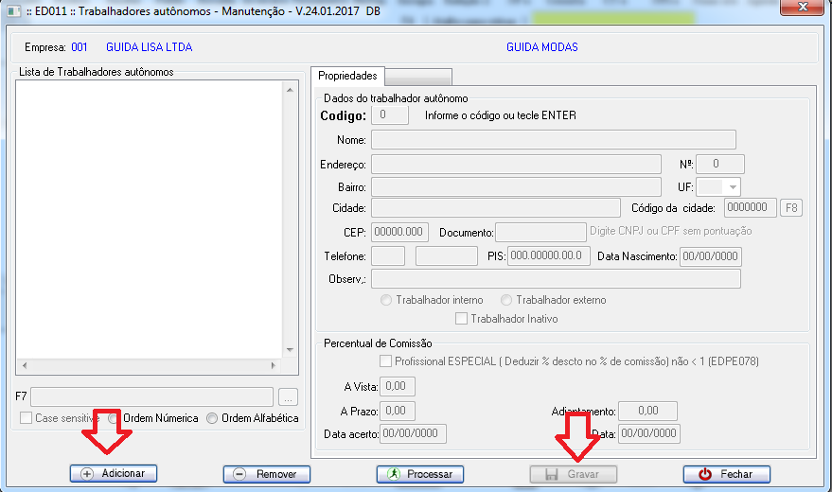Click the Nome input field

coord(553,140)
